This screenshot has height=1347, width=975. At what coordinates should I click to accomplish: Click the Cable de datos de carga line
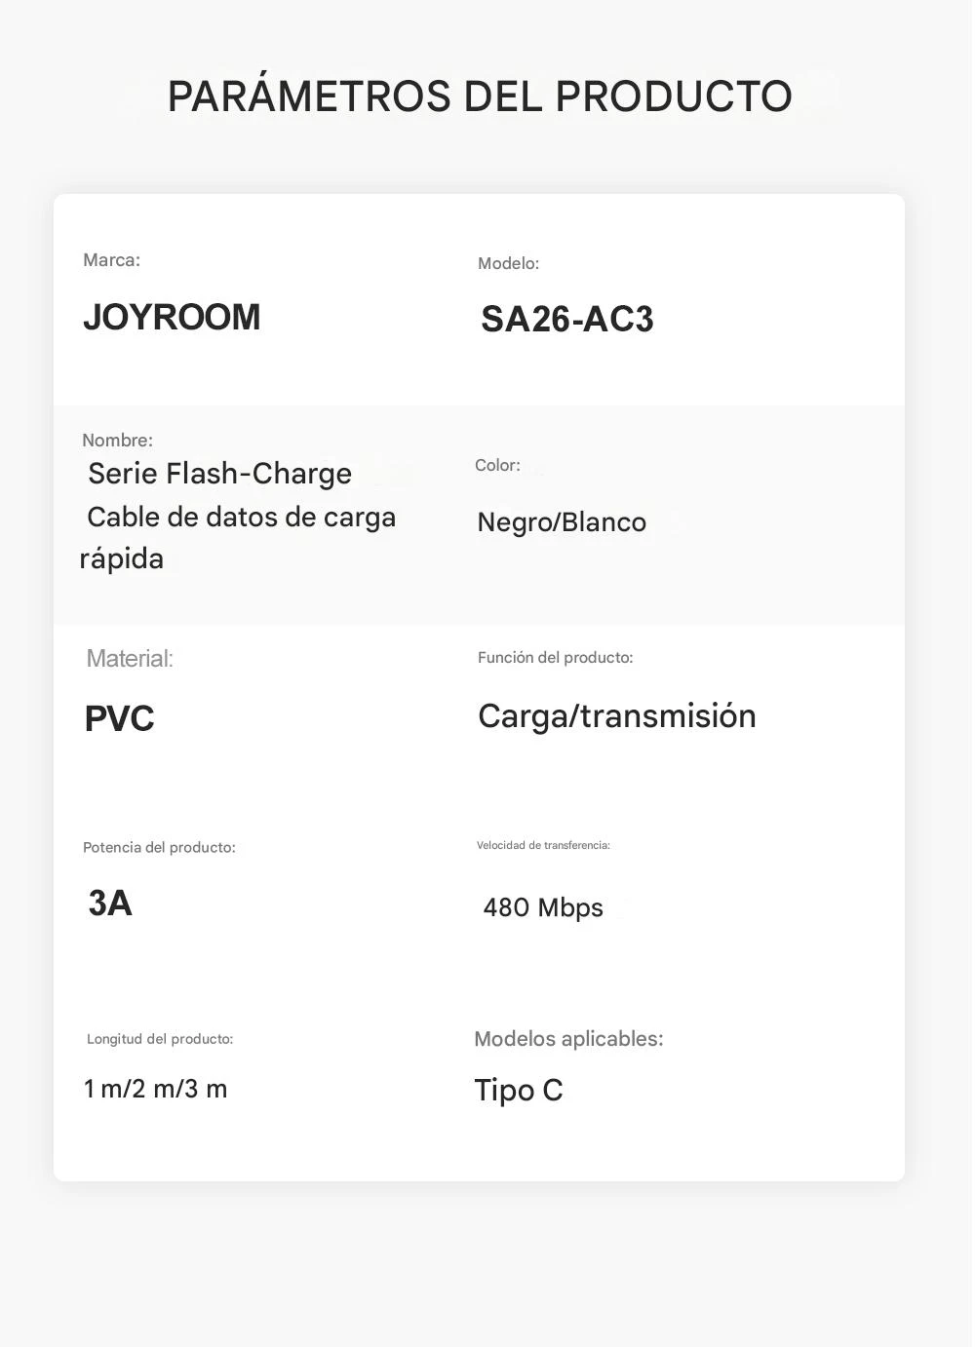241,518
